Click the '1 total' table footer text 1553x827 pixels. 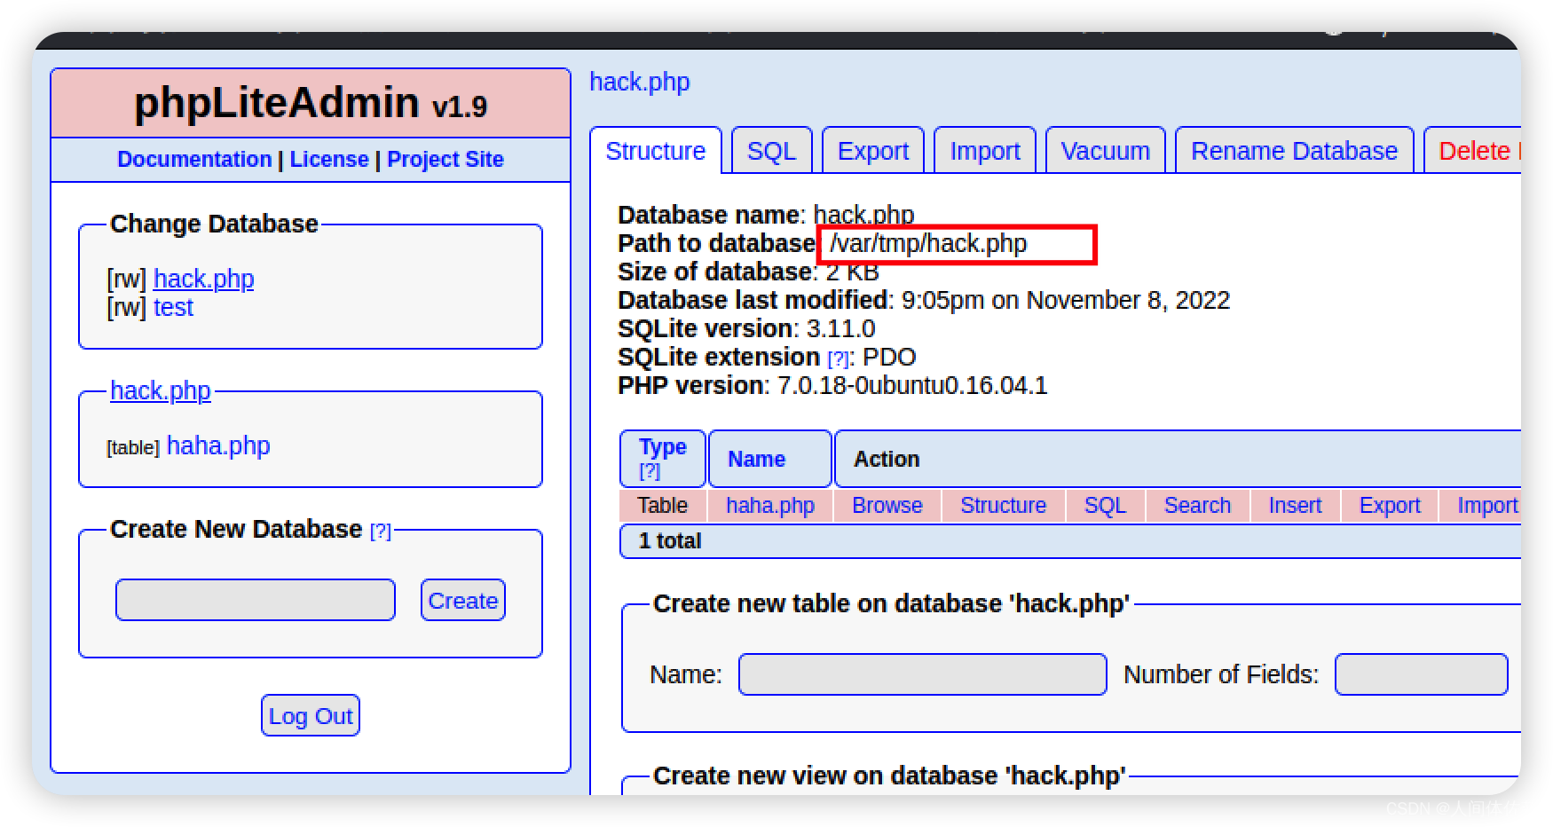[x=670, y=540]
